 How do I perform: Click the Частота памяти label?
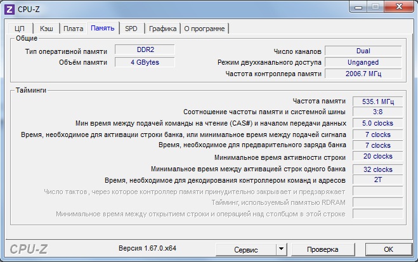(319, 101)
